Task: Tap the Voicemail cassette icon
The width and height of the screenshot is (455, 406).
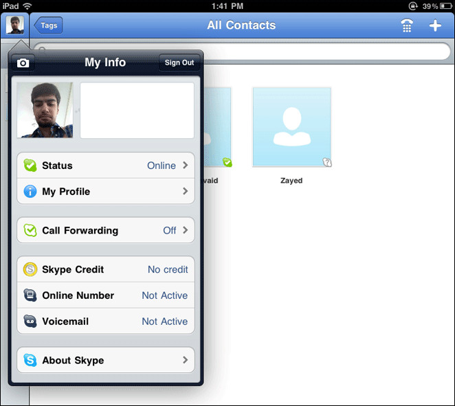Action: [x=30, y=322]
